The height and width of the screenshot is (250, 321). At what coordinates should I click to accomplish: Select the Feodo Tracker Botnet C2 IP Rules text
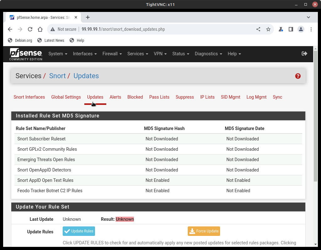point(50,191)
